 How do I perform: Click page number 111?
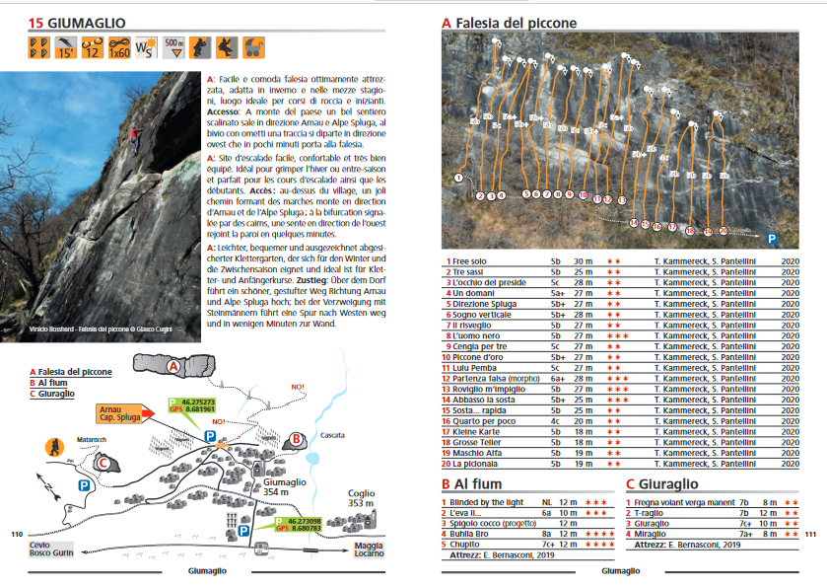pyautogui.click(x=810, y=534)
